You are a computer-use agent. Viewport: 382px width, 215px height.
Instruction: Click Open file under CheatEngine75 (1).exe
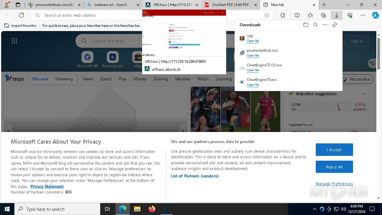(253, 70)
